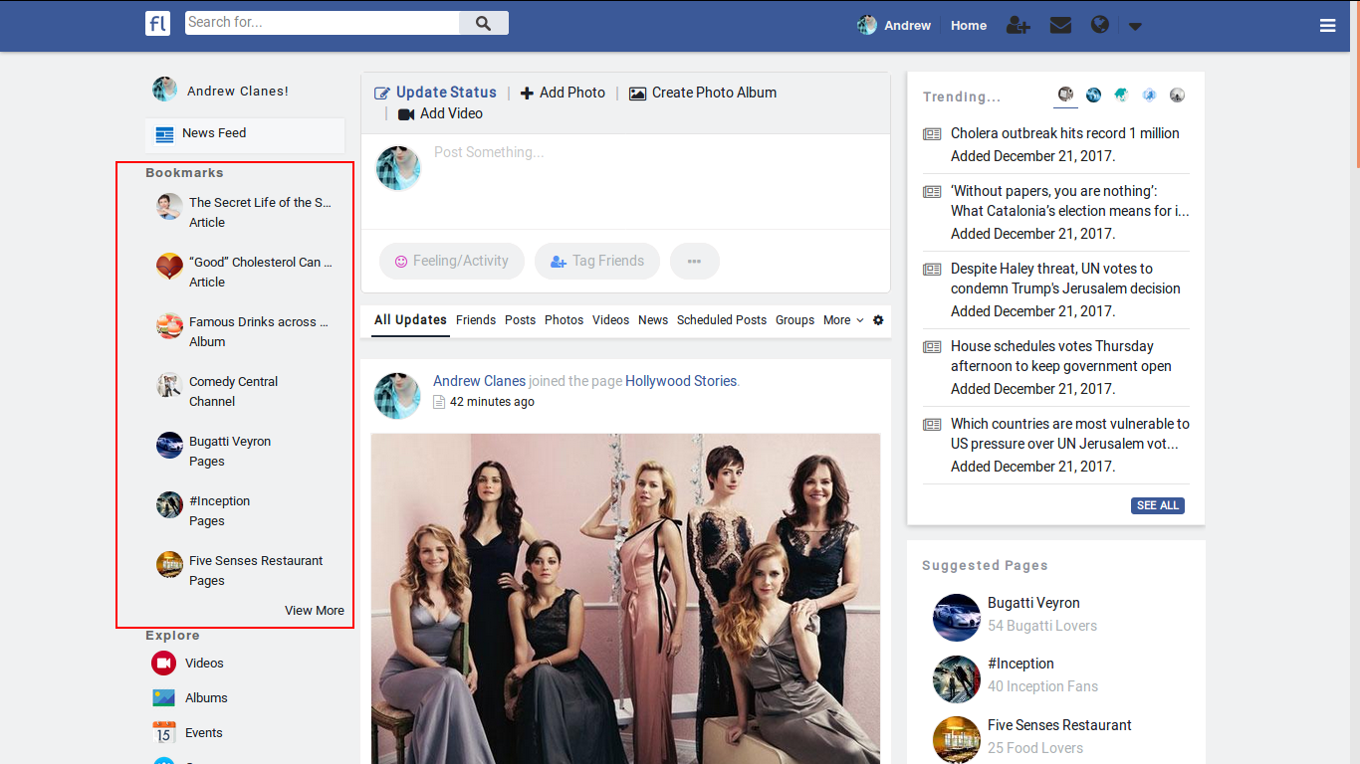Click the SEE ALL trending button

(x=1157, y=505)
